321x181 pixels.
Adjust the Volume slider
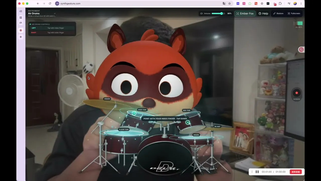[x=218, y=14]
